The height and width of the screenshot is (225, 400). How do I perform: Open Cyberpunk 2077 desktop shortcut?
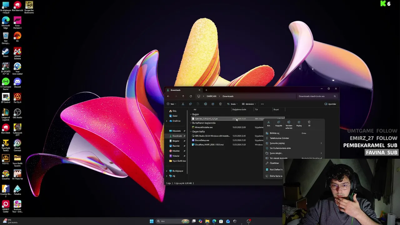click(x=17, y=129)
